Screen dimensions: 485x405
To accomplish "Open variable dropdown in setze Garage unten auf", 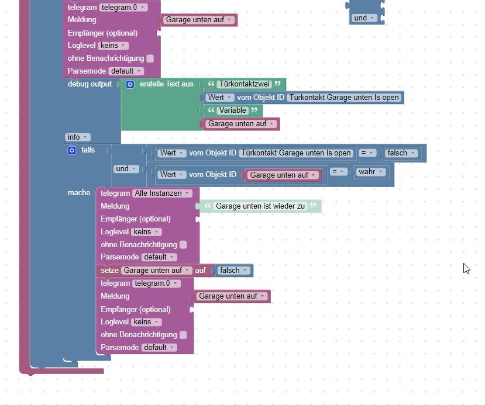I will point(157,271).
